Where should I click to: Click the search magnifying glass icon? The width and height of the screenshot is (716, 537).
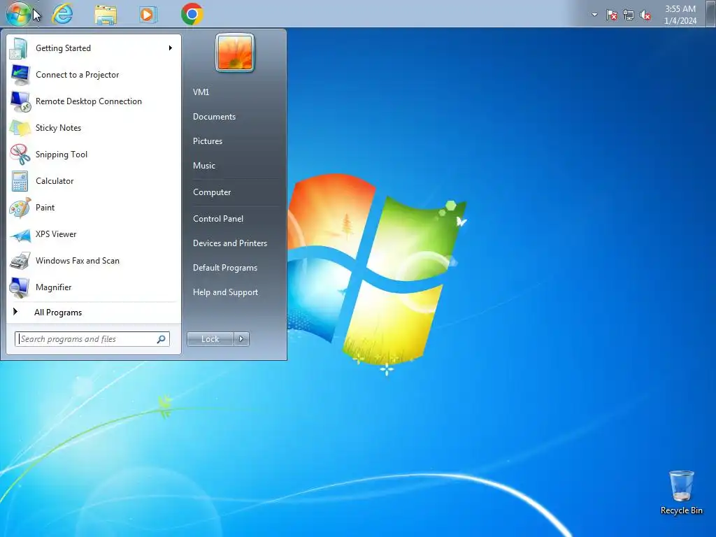(162, 339)
